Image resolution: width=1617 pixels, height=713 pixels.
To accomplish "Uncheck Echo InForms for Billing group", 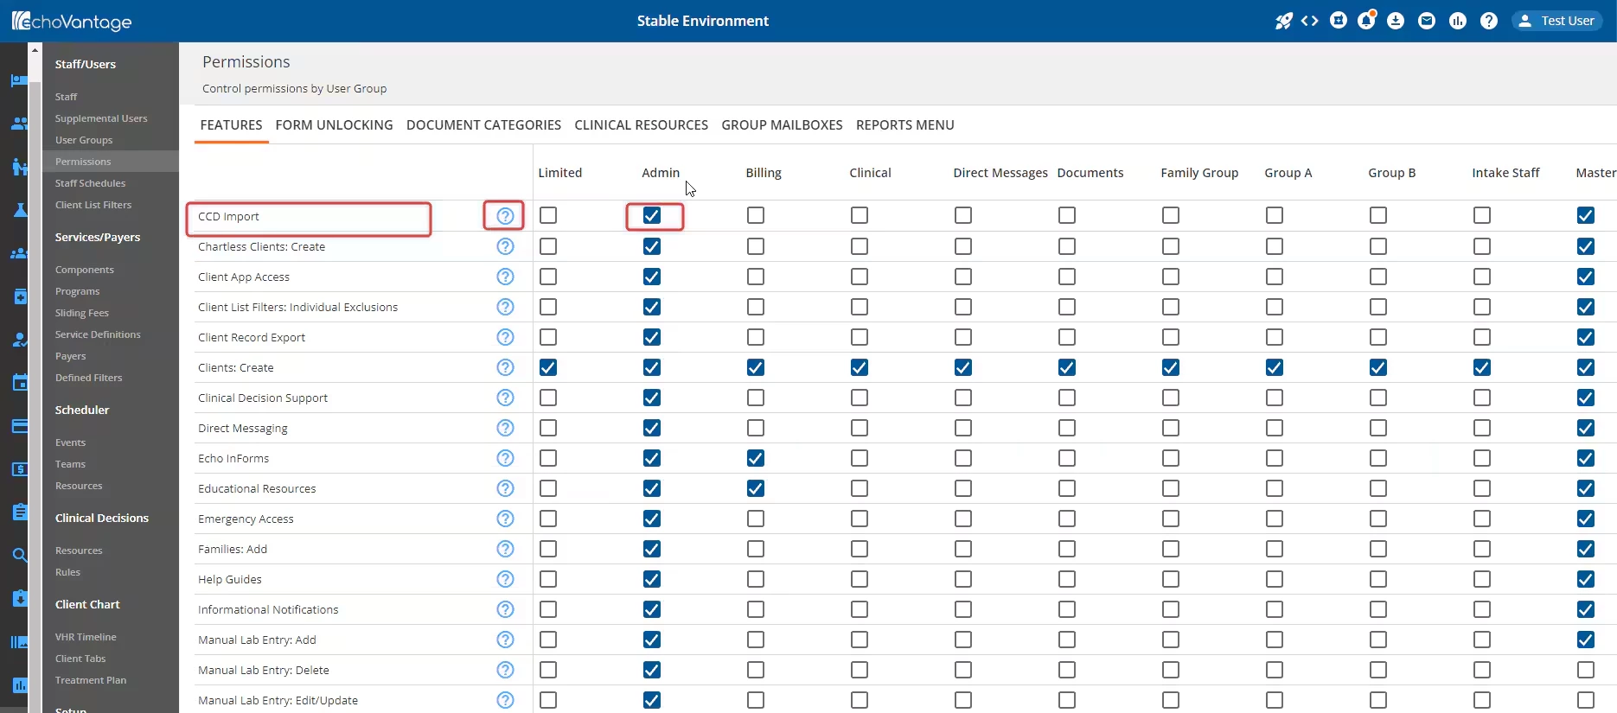I will [x=756, y=458].
